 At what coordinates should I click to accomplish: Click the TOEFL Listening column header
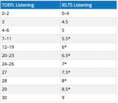(x=30, y=5)
